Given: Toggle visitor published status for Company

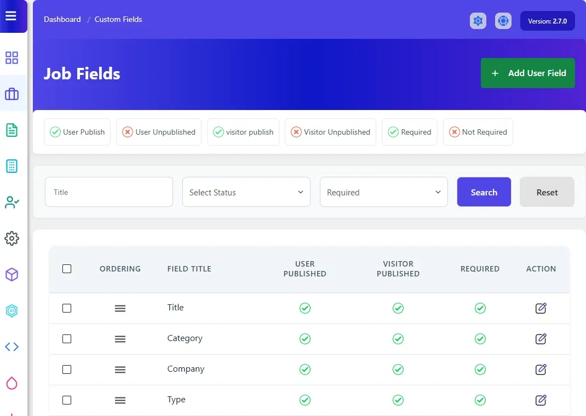Looking at the screenshot, I should 398,369.
